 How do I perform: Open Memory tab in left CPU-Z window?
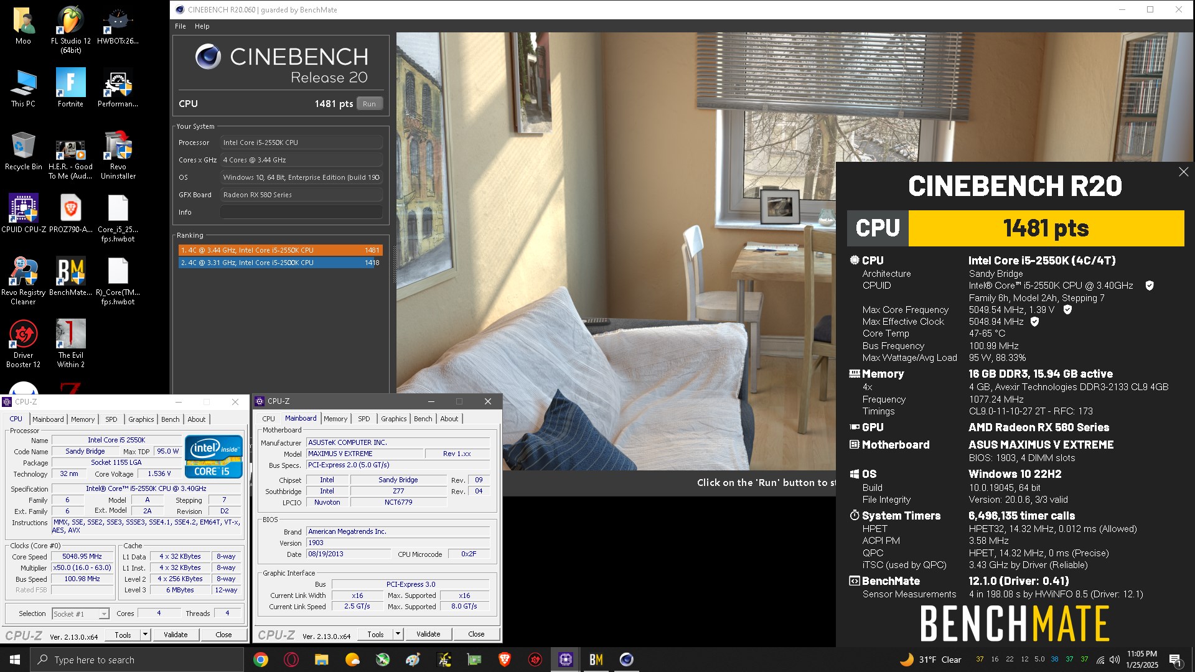click(83, 419)
